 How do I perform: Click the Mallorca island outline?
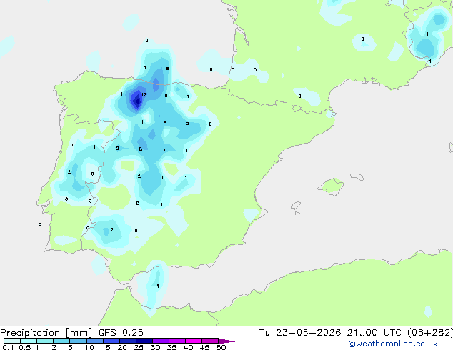331,186
